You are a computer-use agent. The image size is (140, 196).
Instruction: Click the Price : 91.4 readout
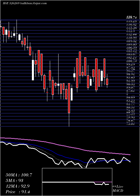(18, 192)
